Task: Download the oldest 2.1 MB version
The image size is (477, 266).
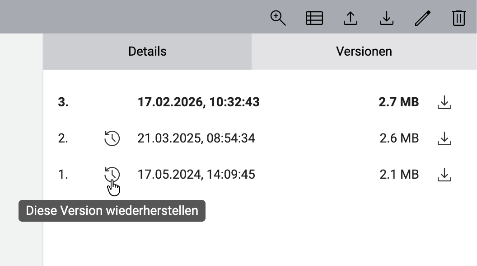Action: point(444,174)
